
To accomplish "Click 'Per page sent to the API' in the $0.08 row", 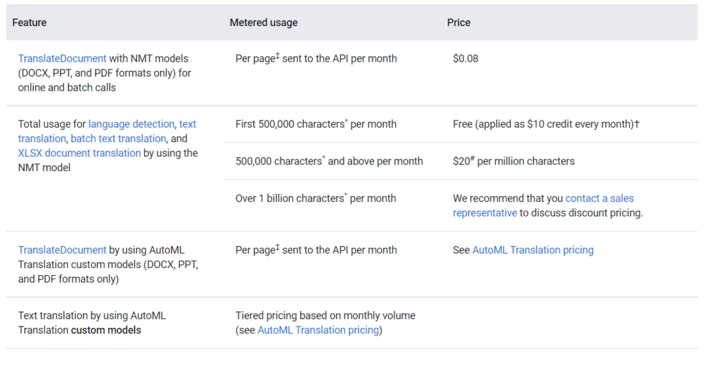I will (x=316, y=58).
